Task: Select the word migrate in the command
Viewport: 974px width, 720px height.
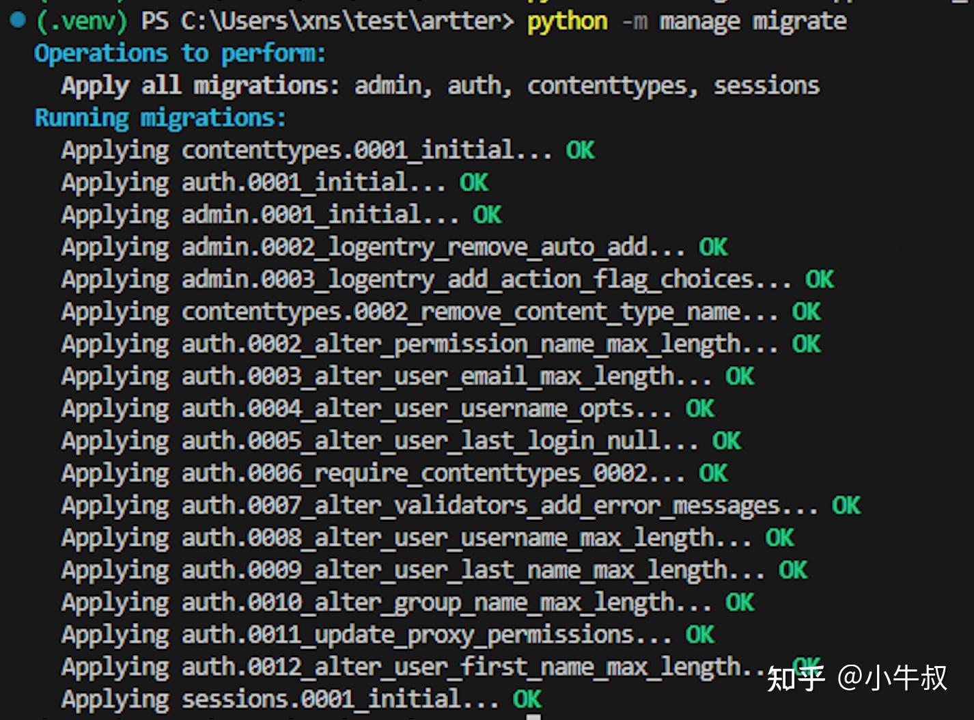Action: pyautogui.click(x=799, y=20)
